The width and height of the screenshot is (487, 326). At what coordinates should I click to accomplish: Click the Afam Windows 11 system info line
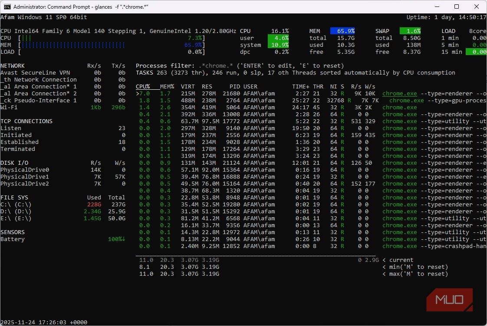pos(44,17)
